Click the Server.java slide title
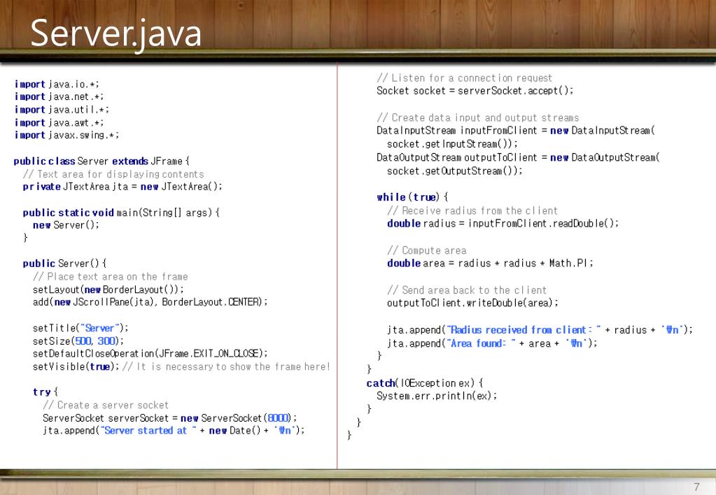The height and width of the screenshot is (495, 716). pyautogui.click(x=115, y=34)
